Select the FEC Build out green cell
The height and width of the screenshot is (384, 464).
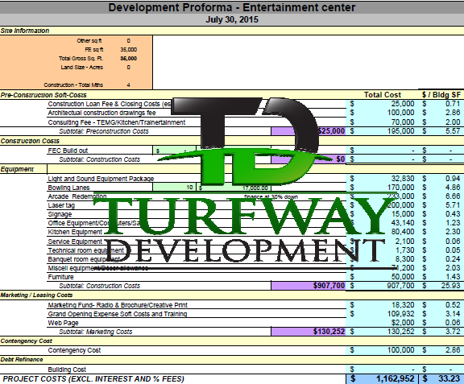pyautogui.click(x=174, y=151)
